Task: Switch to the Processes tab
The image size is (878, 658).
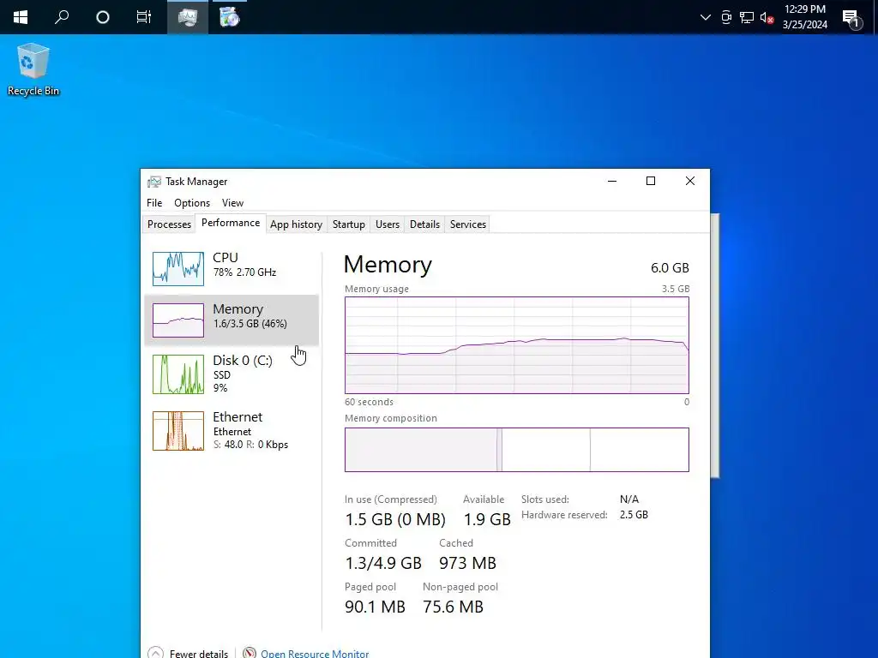Action: [x=169, y=224]
